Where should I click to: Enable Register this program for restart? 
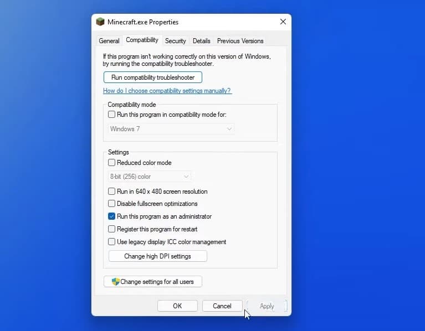point(111,229)
